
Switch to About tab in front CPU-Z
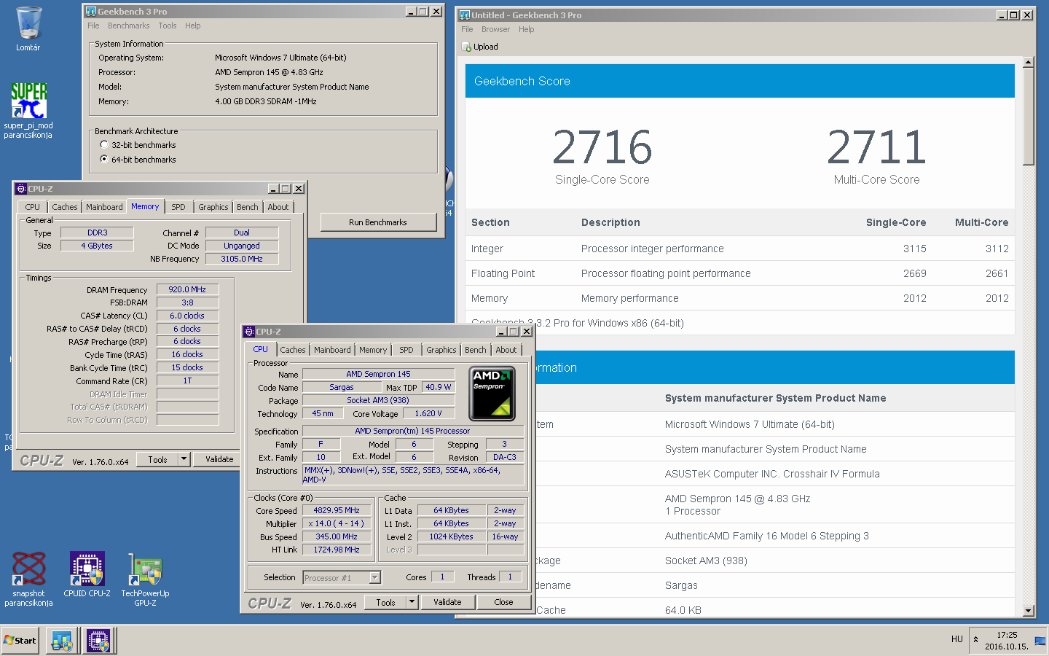pos(506,350)
